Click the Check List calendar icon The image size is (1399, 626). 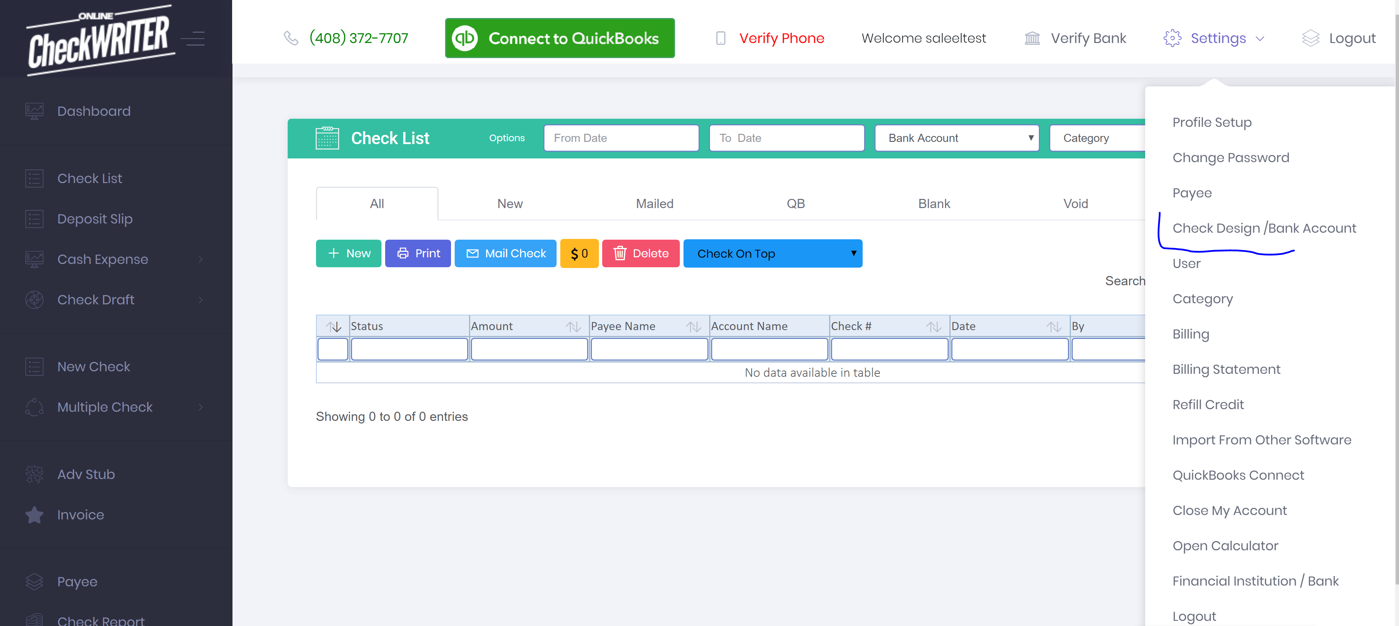327,138
